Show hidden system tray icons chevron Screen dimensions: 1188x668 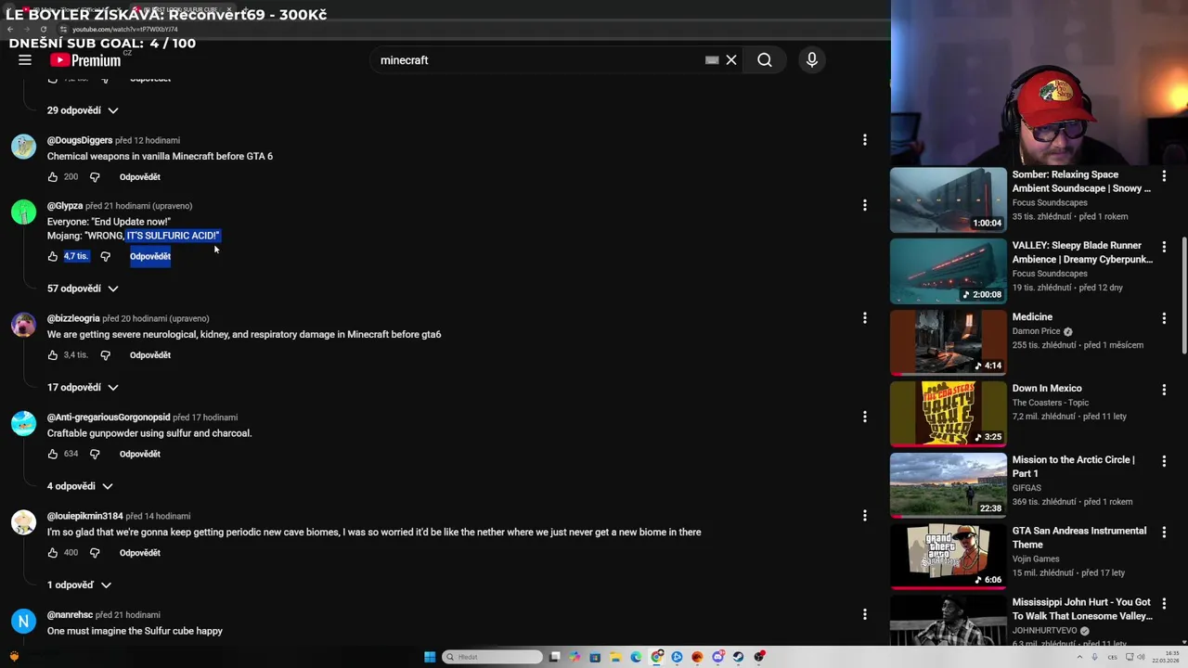coord(1079,657)
